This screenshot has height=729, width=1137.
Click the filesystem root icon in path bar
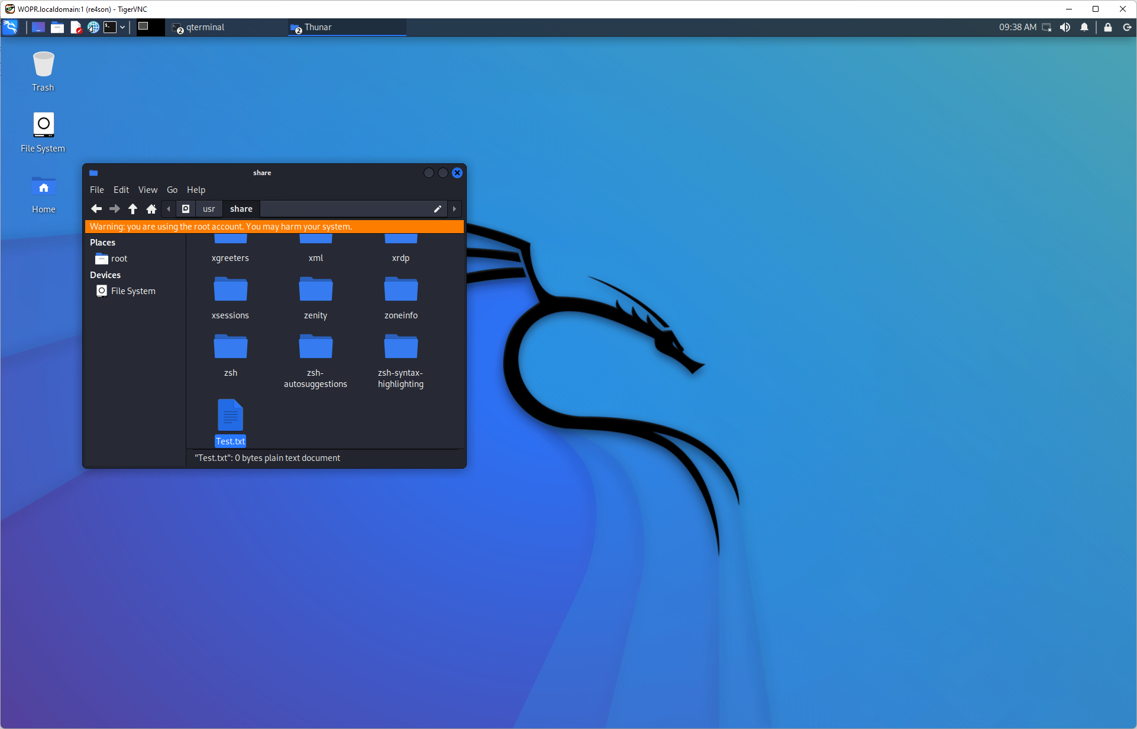pos(186,209)
